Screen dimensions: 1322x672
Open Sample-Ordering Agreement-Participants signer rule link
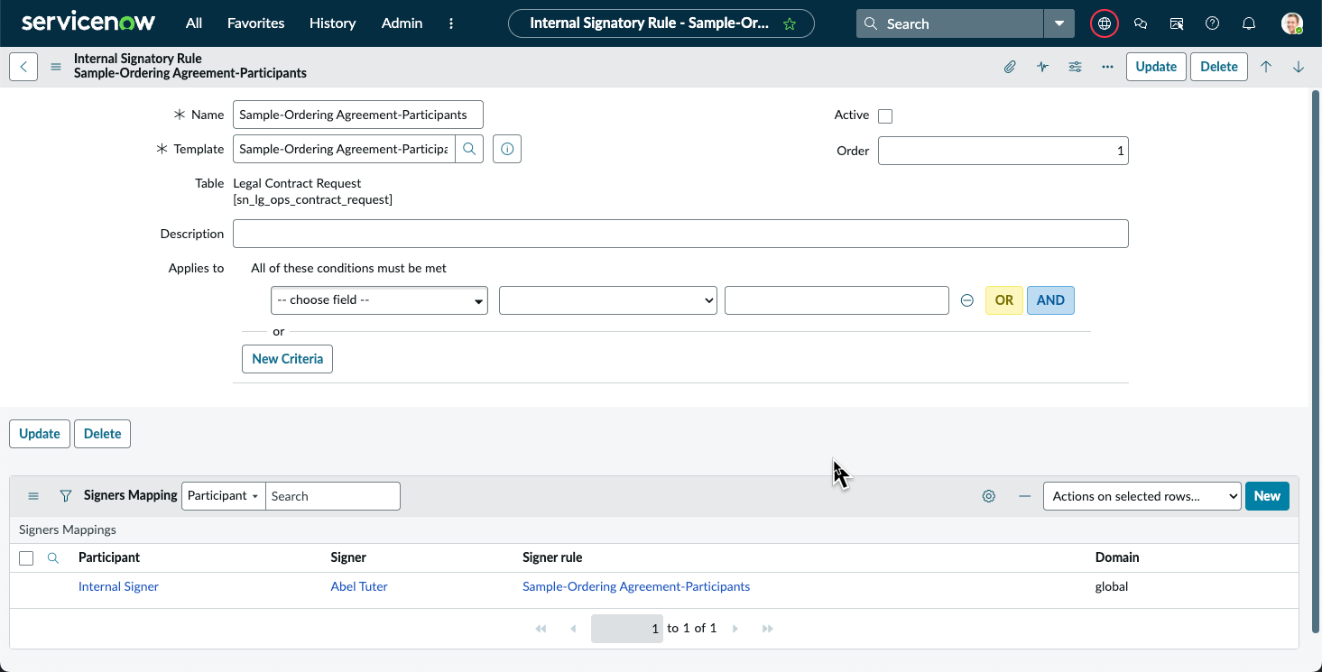click(636, 586)
